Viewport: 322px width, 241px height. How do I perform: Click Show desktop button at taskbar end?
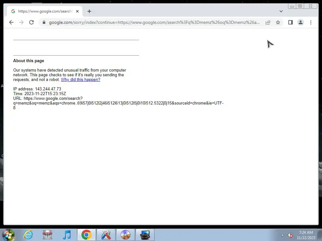[320, 235]
